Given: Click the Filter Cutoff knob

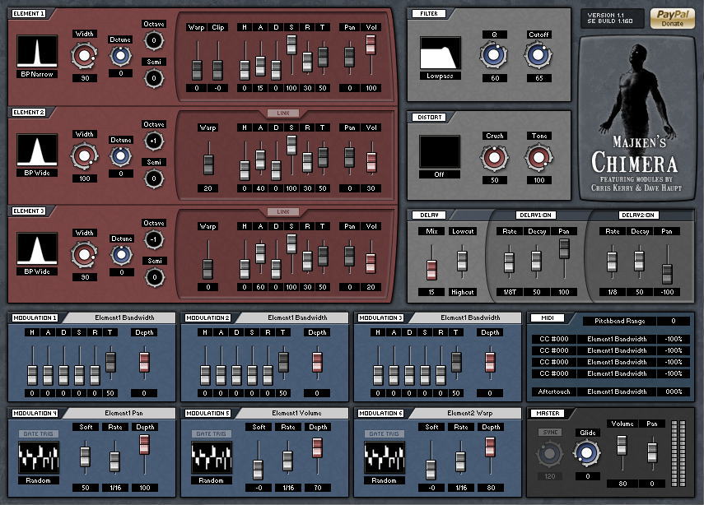Looking at the screenshot, I should pyautogui.click(x=538, y=55).
